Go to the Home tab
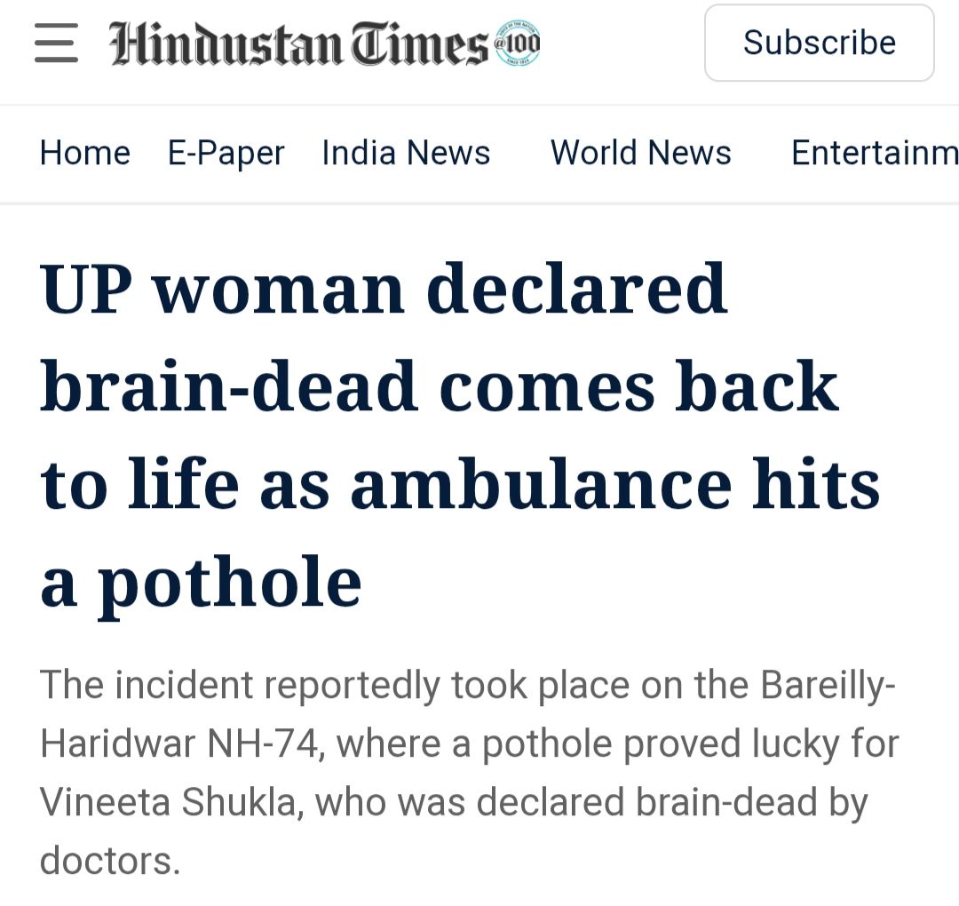This screenshot has width=959, height=906. tap(85, 153)
